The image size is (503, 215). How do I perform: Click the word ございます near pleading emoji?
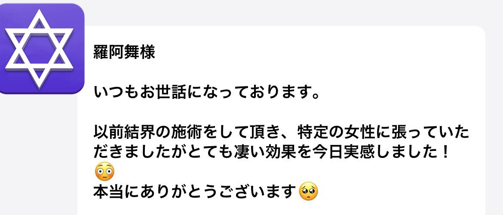click(257, 192)
